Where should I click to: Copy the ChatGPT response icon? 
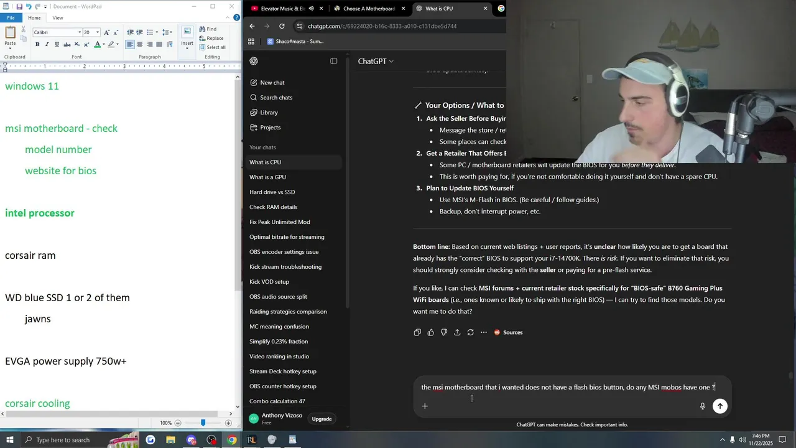[417, 332]
